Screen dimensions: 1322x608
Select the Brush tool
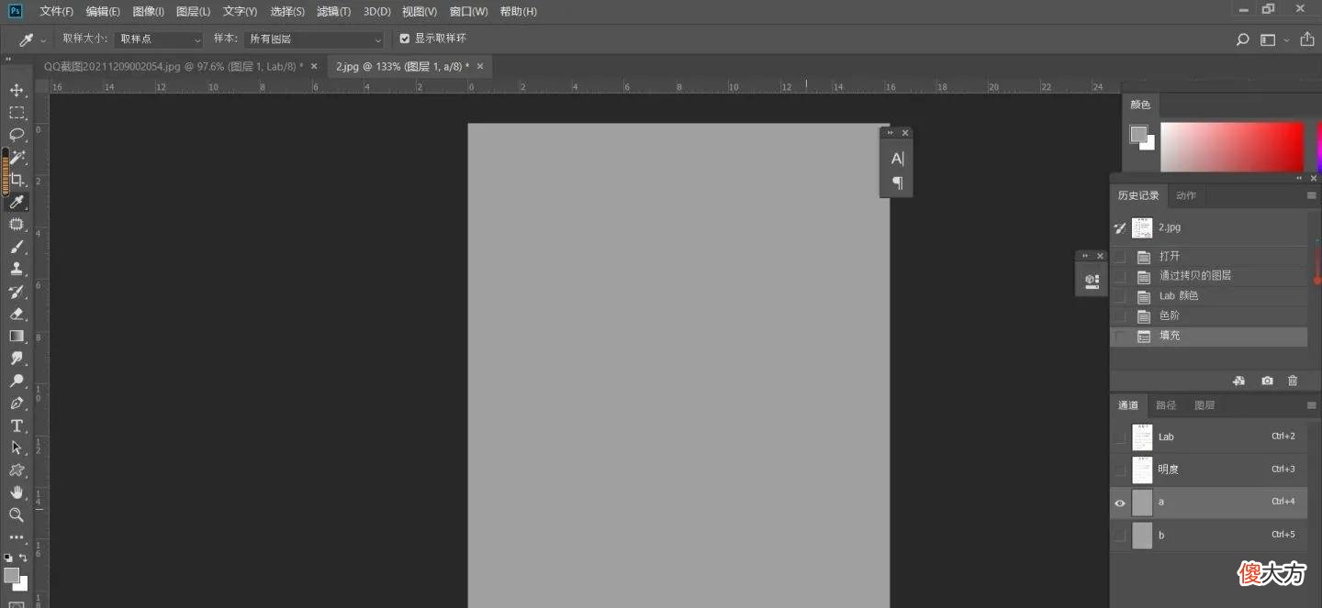click(x=17, y=247)
